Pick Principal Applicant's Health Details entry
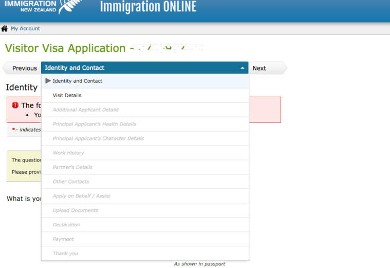 pos(94,124)
